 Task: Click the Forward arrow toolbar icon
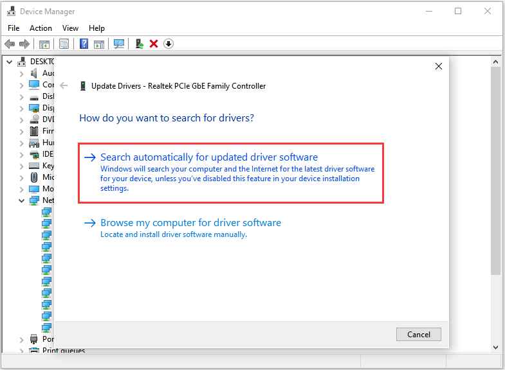coord(24,44)
